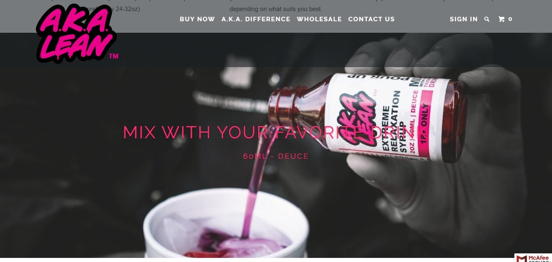Go to the WHOLESALE page
Image resolution: width=552 pixels, height=262 pixels.
pyautogui.click(x=319, y=19)
